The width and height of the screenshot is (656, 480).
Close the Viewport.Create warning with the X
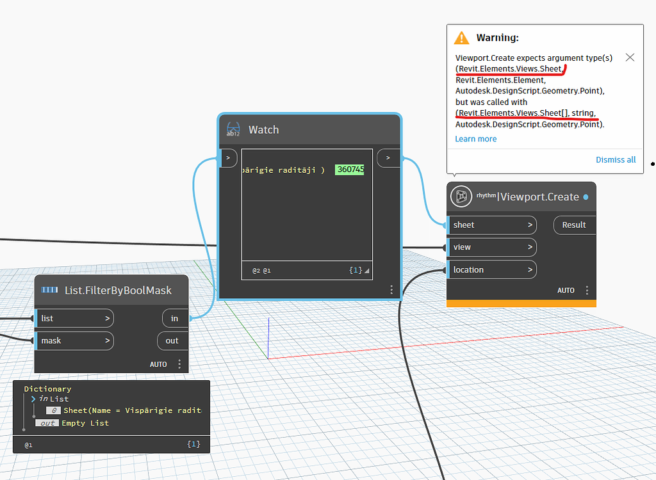click(x=630, y=57)
